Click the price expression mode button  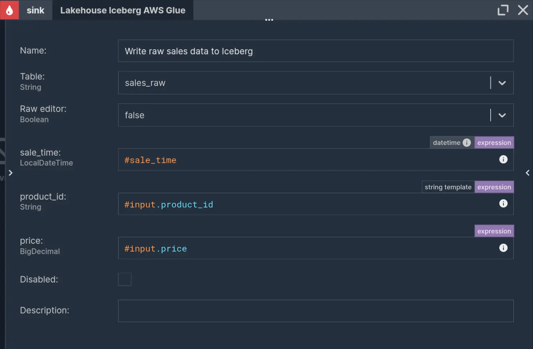tap(494, 231)
